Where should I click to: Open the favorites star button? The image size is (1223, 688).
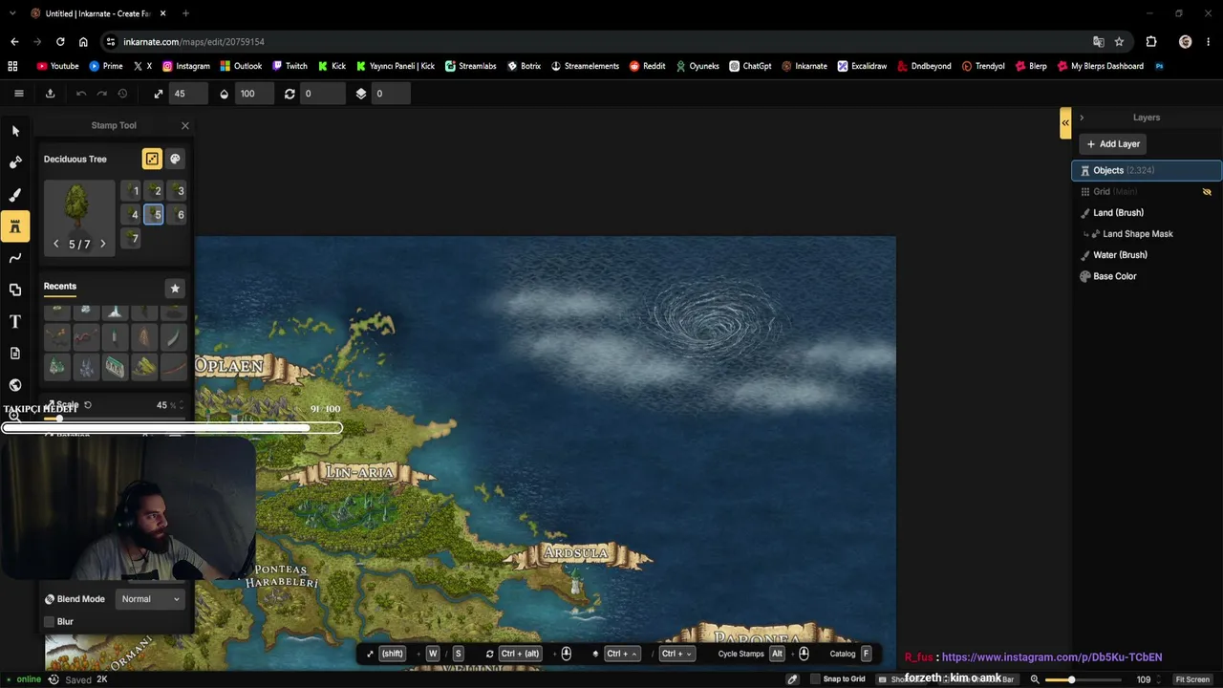(175, 288)
